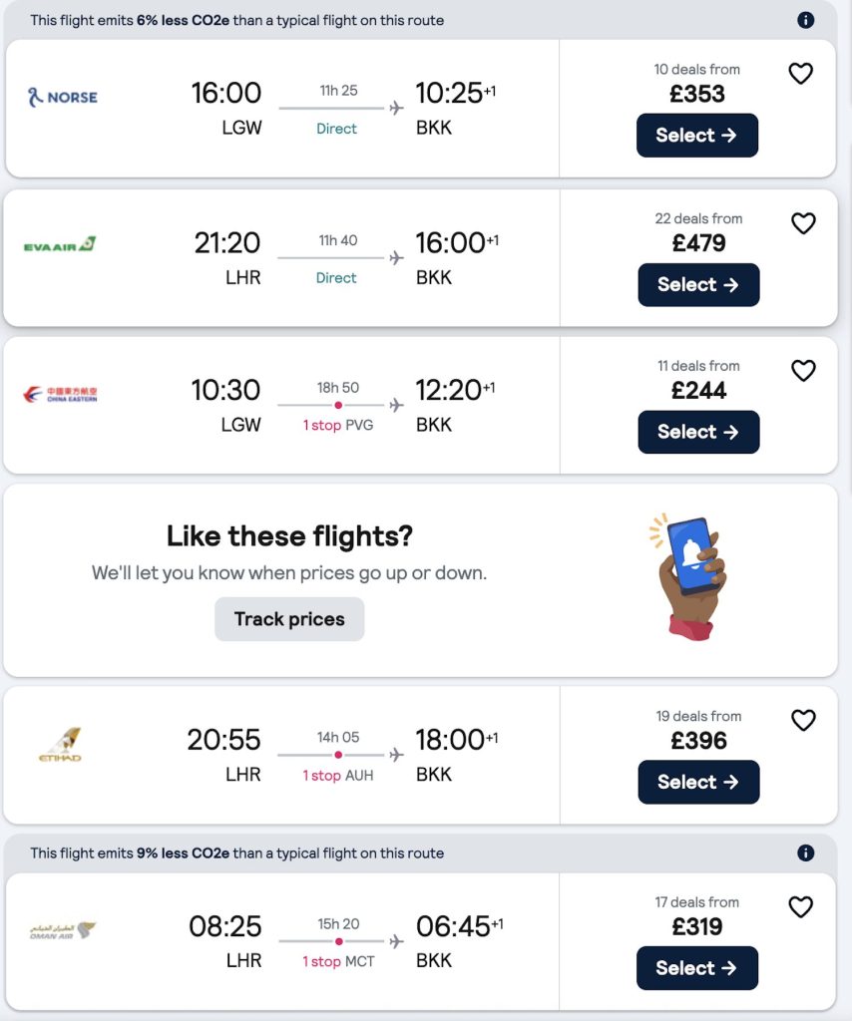Click the Norse airline logo
This screenshot has width=852, height=1021.
[x=60, y=97]
